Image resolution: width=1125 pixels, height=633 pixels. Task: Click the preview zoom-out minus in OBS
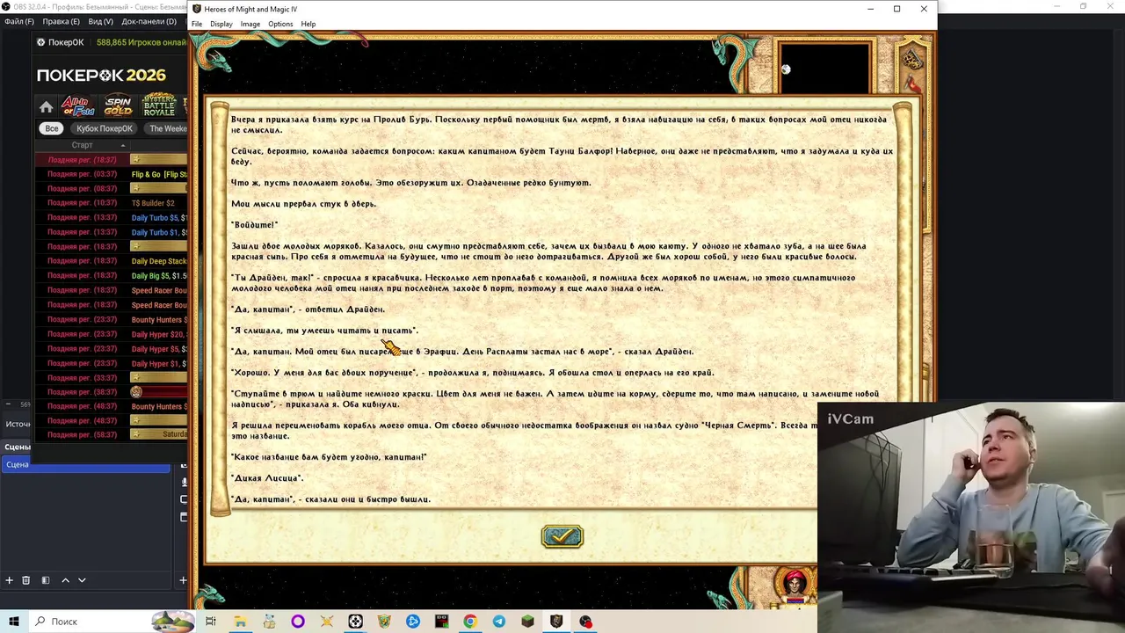[8, 404]
